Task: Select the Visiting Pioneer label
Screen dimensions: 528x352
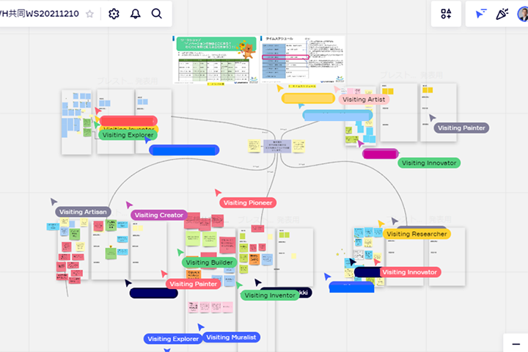Action: coord(247,202)
